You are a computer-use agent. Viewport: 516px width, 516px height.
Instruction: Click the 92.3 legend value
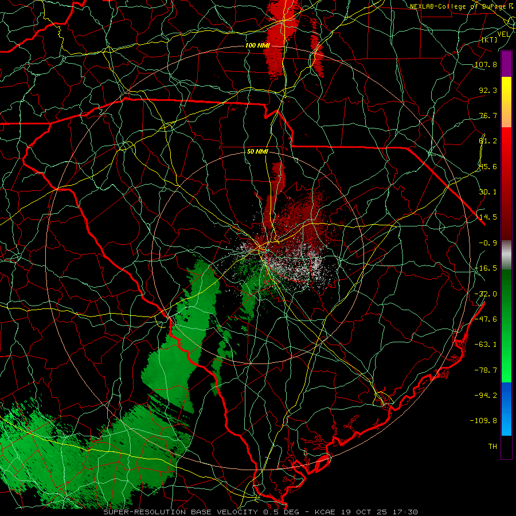(488, 90)
